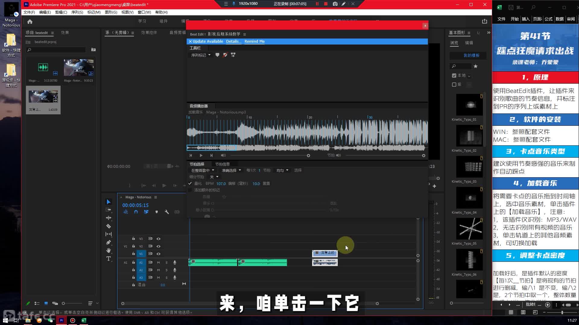This screenshot has width=579, height=325.
Task: Open 准确选择 dropdown
Action: pyautogui.click(x=231, y=170)
